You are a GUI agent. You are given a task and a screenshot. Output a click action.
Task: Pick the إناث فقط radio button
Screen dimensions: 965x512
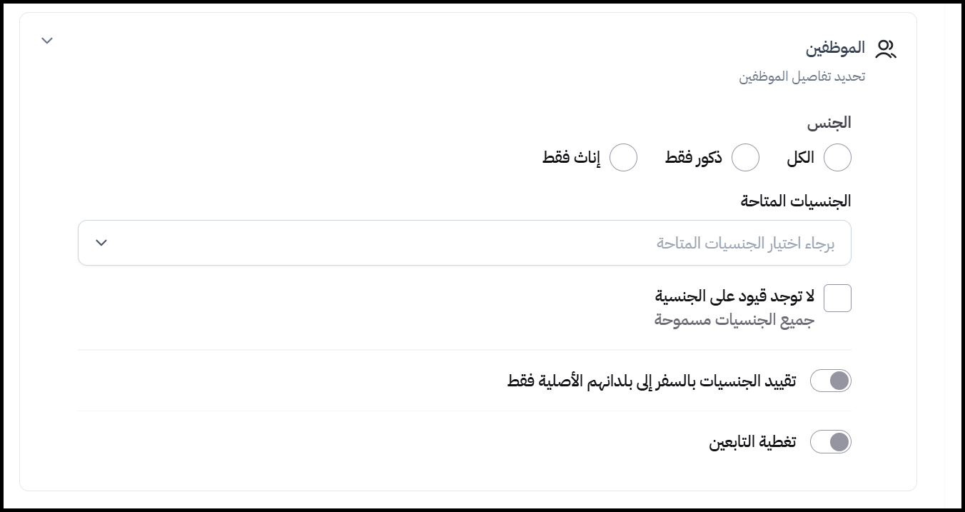[623, 158]
